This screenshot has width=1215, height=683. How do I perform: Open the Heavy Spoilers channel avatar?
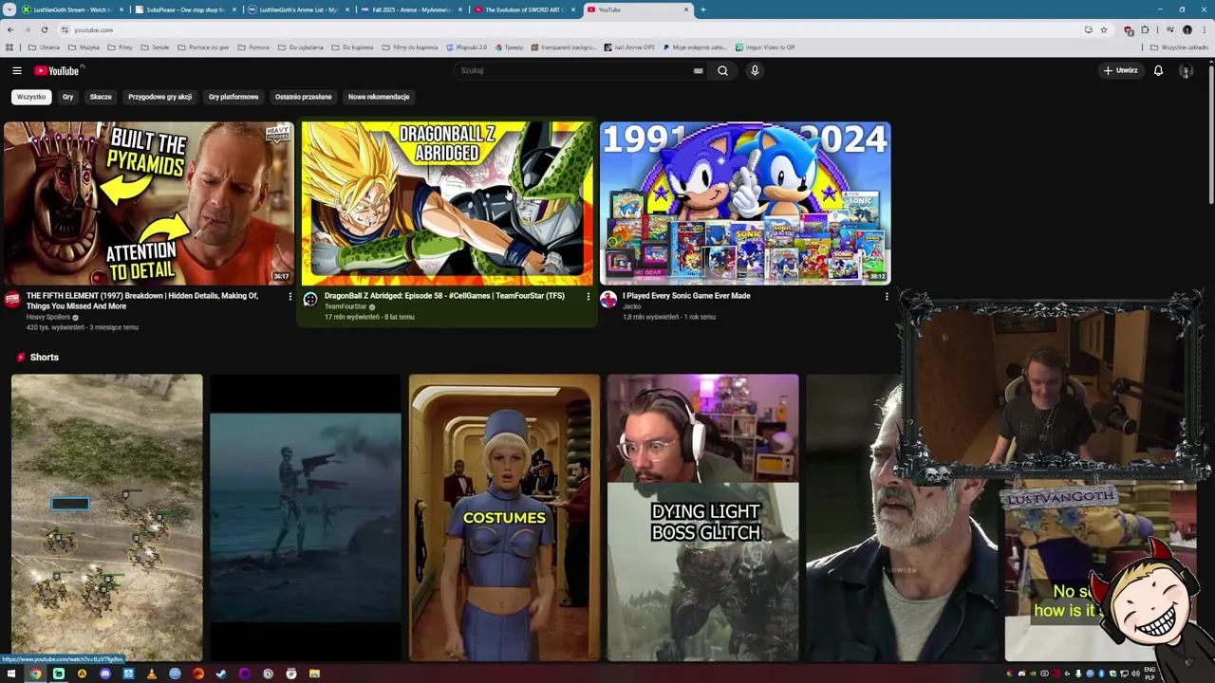pos(11,300)
